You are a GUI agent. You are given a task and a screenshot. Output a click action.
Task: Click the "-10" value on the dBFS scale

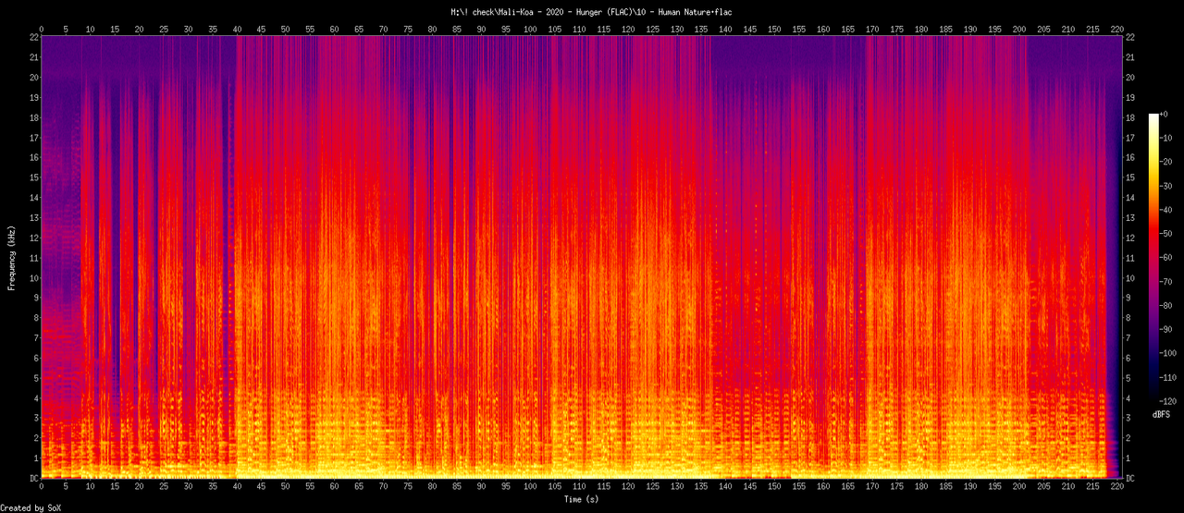pos(1165,138)
